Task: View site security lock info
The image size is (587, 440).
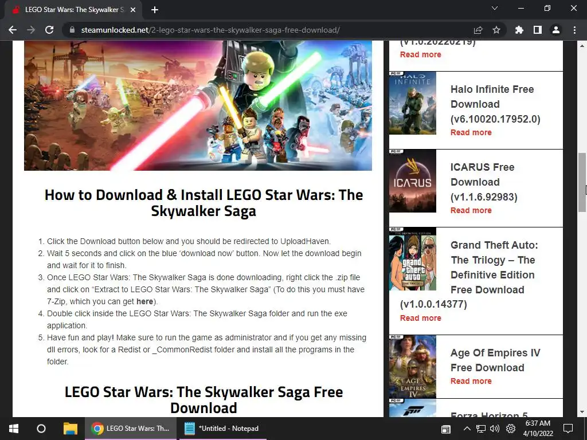Action: point(72,30)
